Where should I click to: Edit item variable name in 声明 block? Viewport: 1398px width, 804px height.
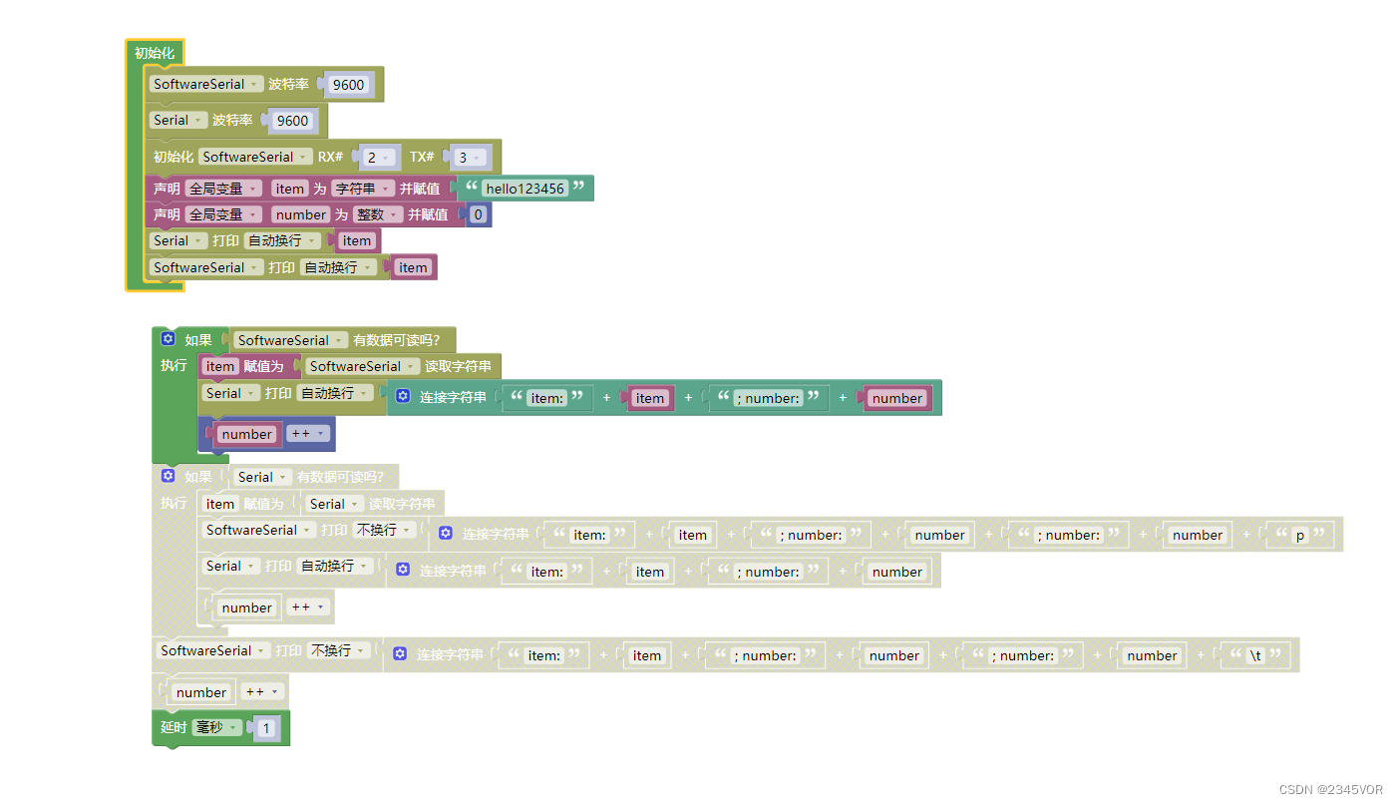coord(290,188)
